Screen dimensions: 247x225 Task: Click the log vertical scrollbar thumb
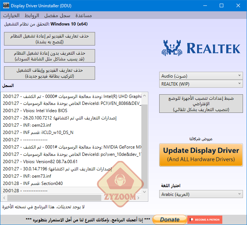[145, 146]
